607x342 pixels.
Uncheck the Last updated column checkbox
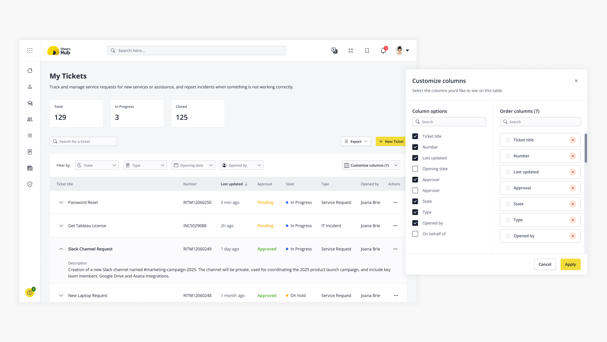pos(415,158)
